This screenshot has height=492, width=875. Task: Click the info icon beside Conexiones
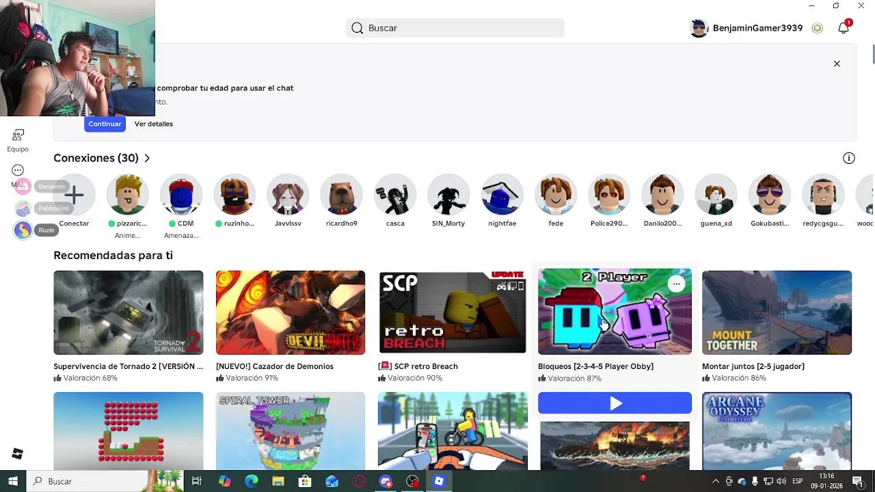coord(849,159)
